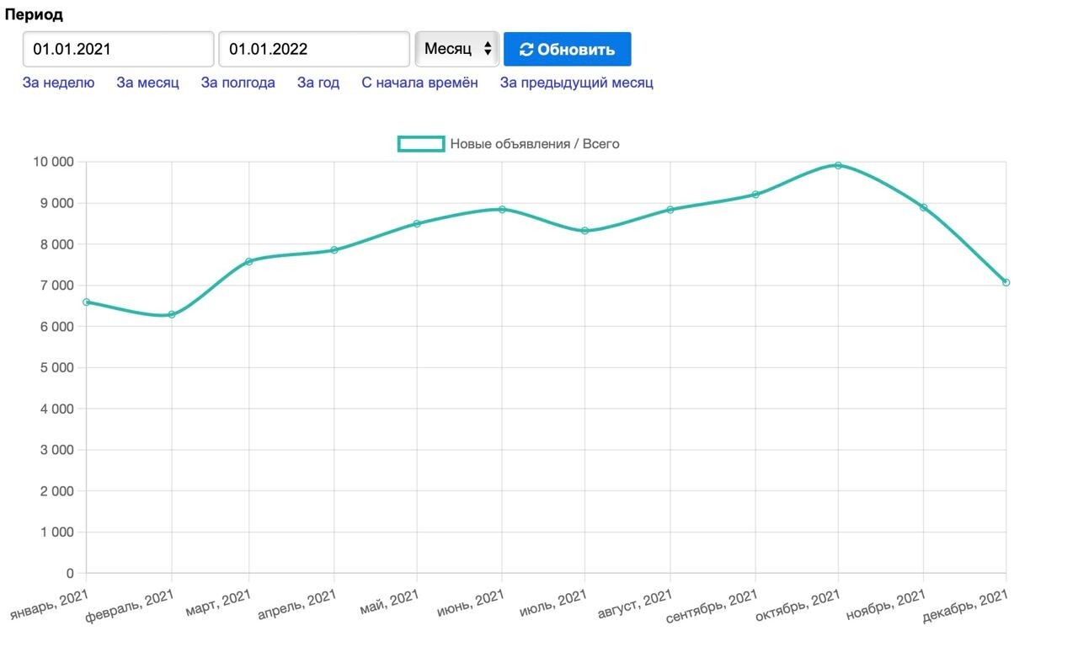Select the За месяц link
The image size is (1078, 647).
pos(147,83)
